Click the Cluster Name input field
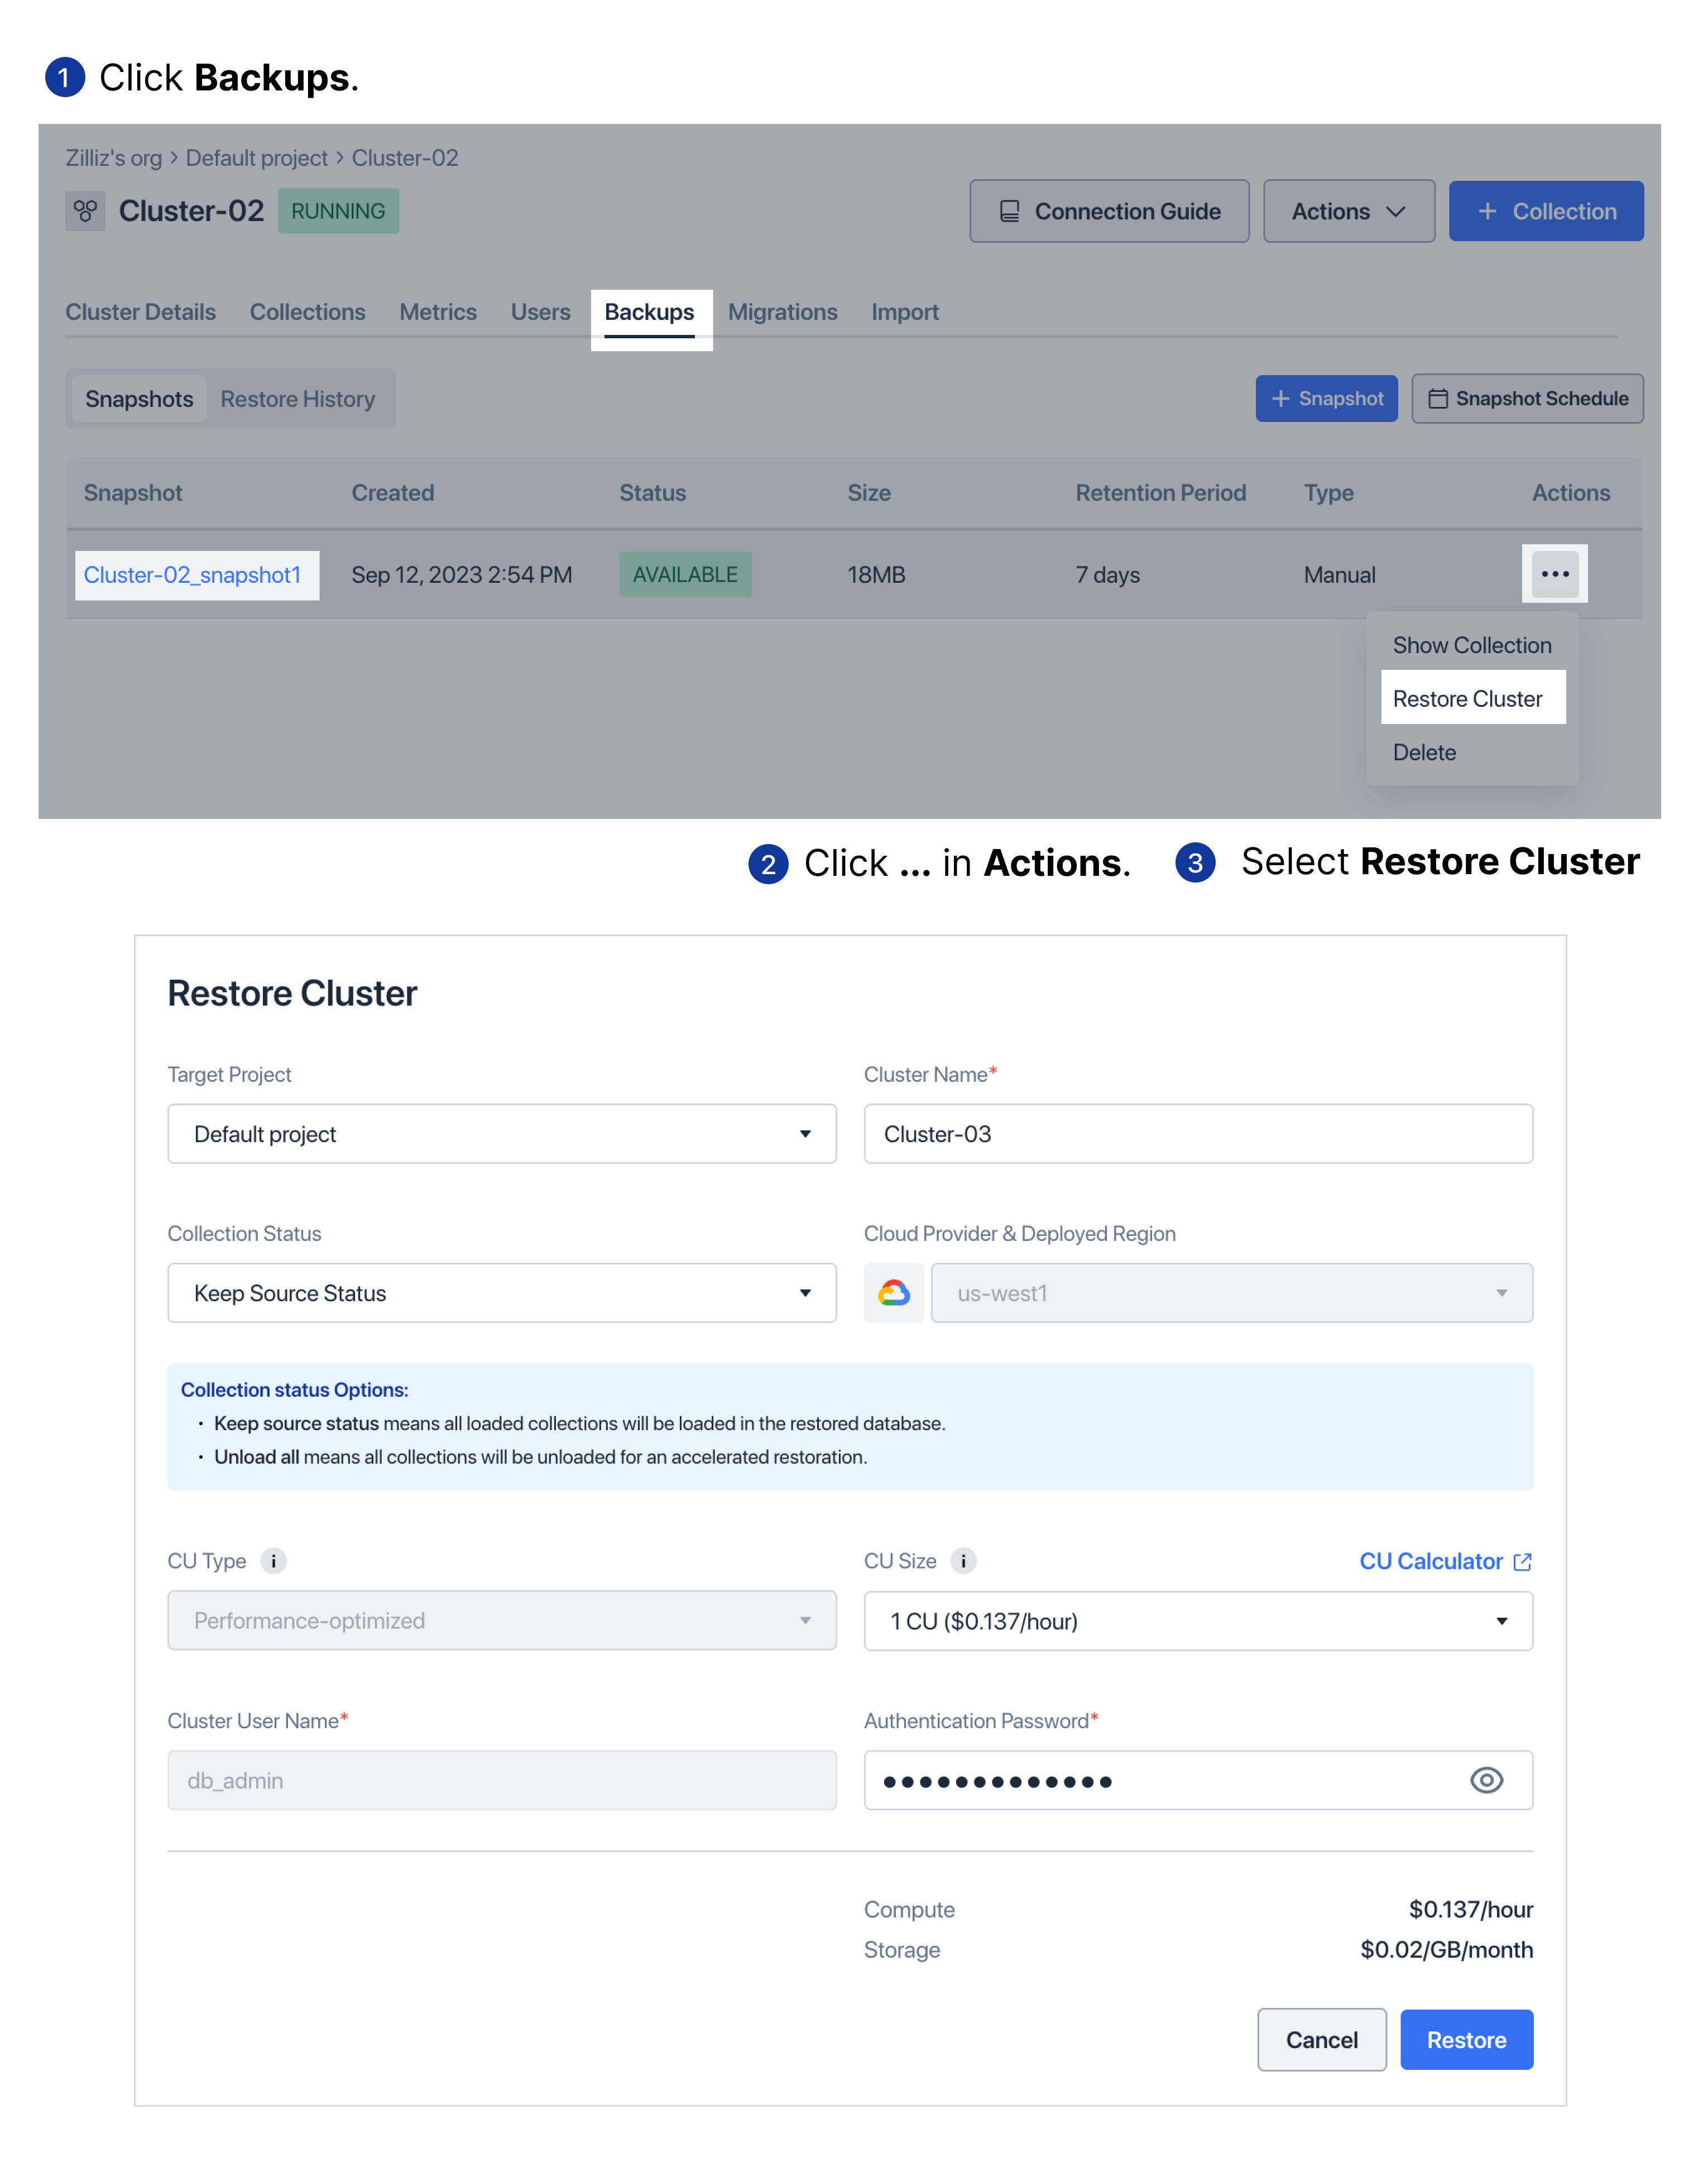 click(1197, 1134)
